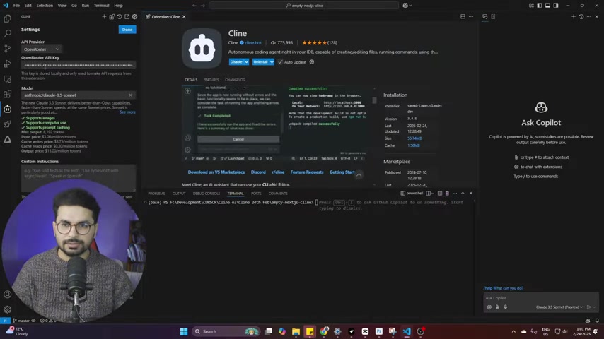Open the Run and Debug view
604x339 pixels.
7,64
